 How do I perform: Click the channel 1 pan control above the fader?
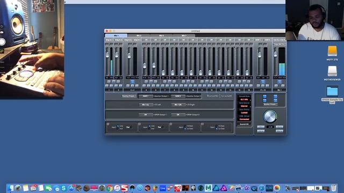[109, 44]
